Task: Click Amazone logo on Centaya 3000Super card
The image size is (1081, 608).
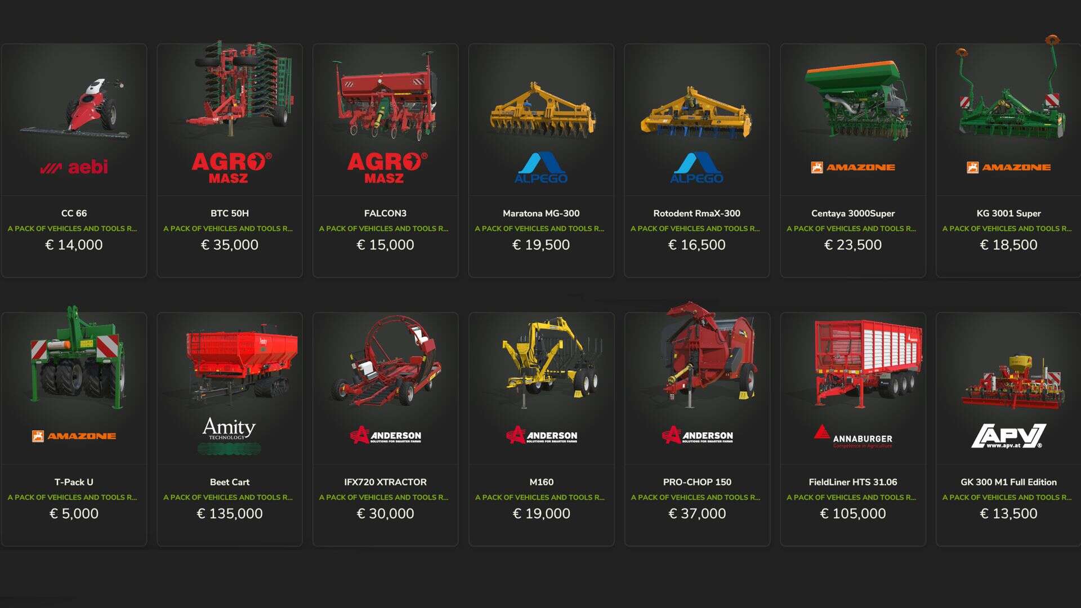Action: tap(852, 167)
